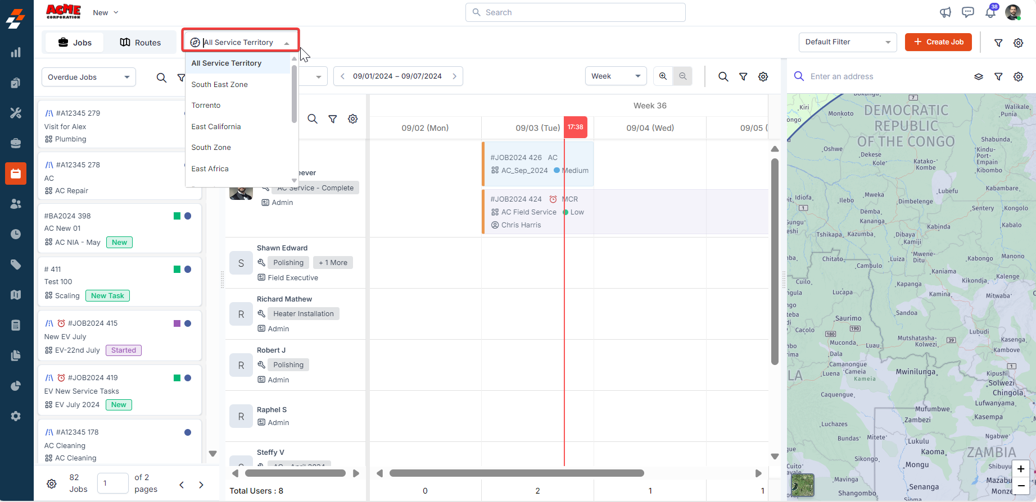Viewport: 1036px width, 502px height.
Task: Switch to the Routes tab
Action: pyautogui.click(x=141, y=43)
